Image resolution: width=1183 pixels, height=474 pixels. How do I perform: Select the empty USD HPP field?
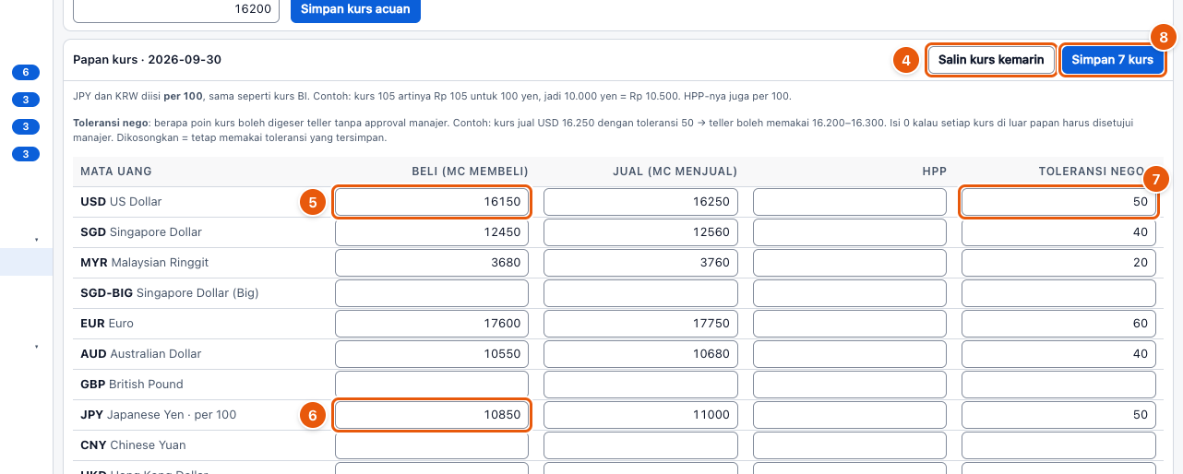click(x=850, y=202)
